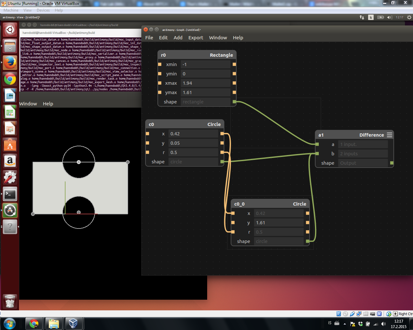Viewport: 413px width, 330px height.
Task: Click the xmax field showing 1.94
Action: [205, 83]
